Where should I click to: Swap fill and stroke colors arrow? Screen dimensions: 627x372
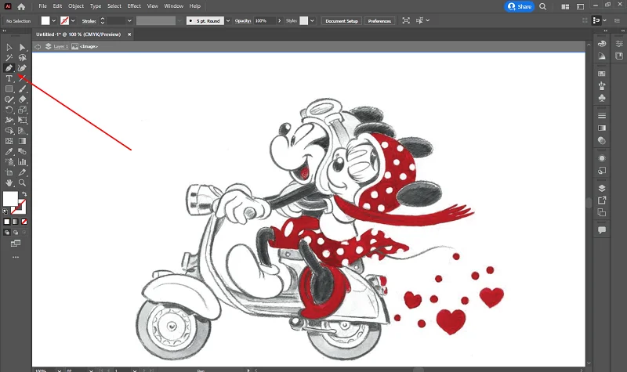[x=24, y=193]
